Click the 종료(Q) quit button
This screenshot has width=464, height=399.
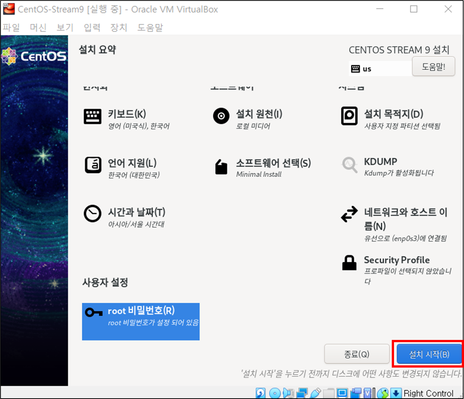tap(357, 354)
